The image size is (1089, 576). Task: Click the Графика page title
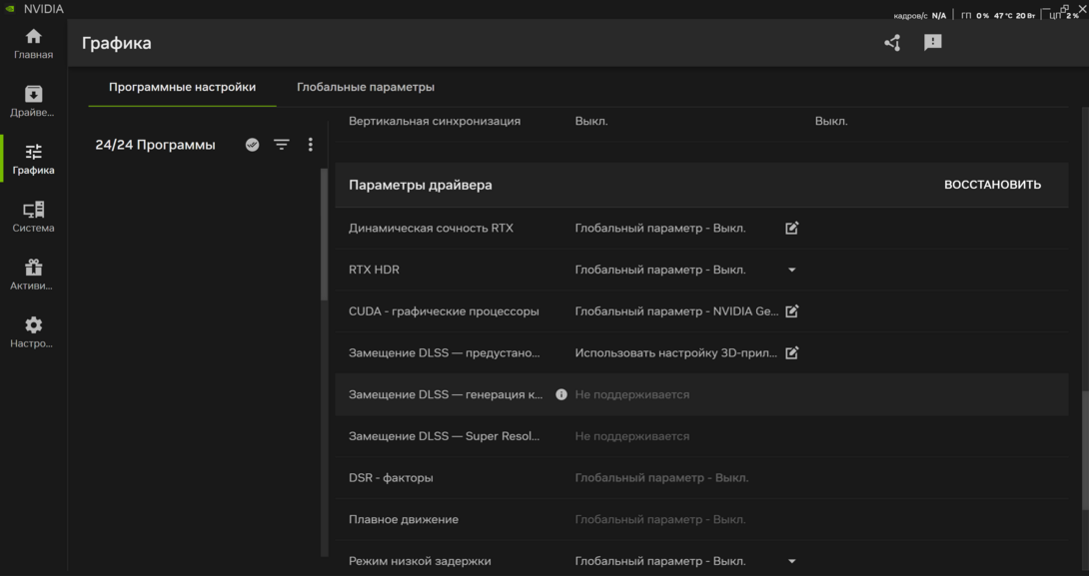pos(117,43)
